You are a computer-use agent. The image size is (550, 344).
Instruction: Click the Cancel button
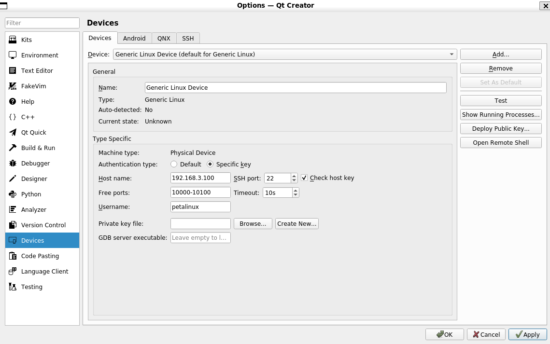pos(486,334)
